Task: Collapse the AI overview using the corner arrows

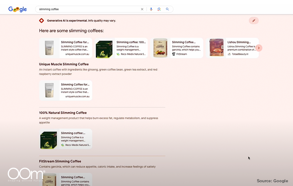Action: (x=253, y=20)
